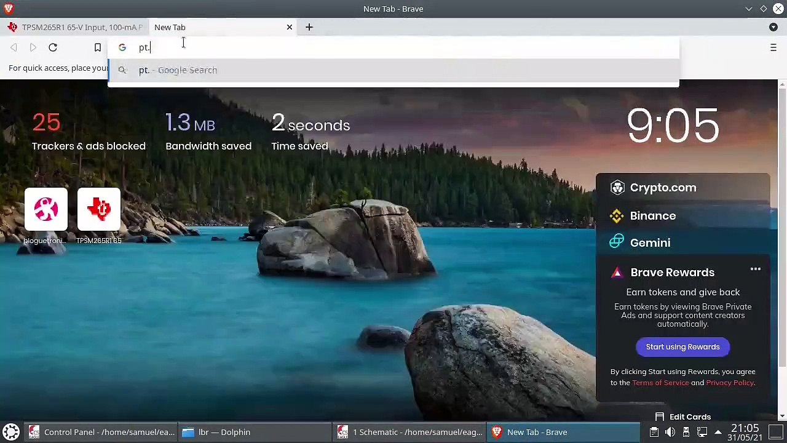Switch to Control Panel EAGLE taskbar window
Image resolution: width=787 pixels, height=443 pixels.
click(101, 432)
